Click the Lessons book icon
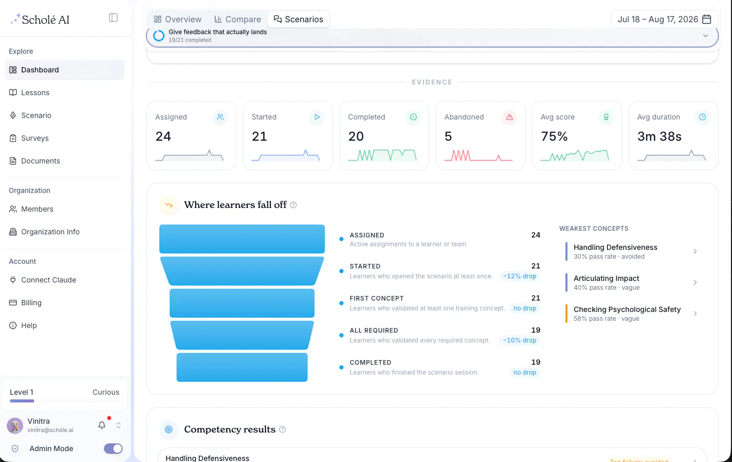This screenshot has height=462, width=732. tap(13, 93)
